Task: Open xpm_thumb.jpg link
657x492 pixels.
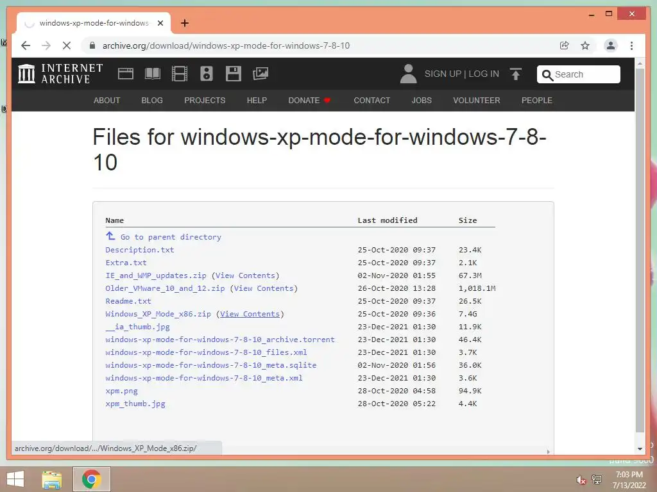Action: pos(135,404)
